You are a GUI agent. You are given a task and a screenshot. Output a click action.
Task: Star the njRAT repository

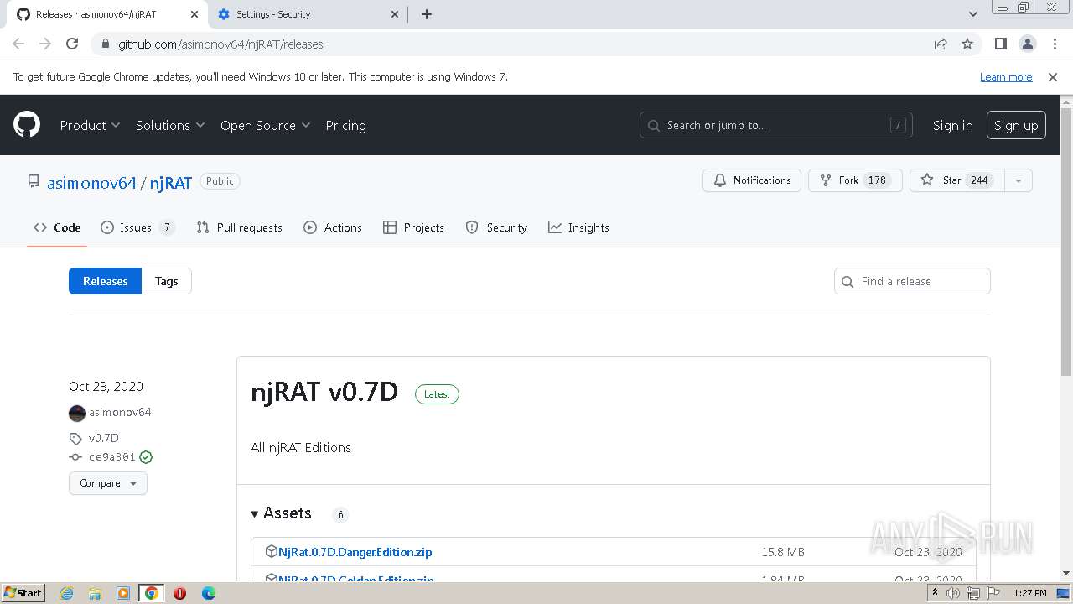click(956, 180)
